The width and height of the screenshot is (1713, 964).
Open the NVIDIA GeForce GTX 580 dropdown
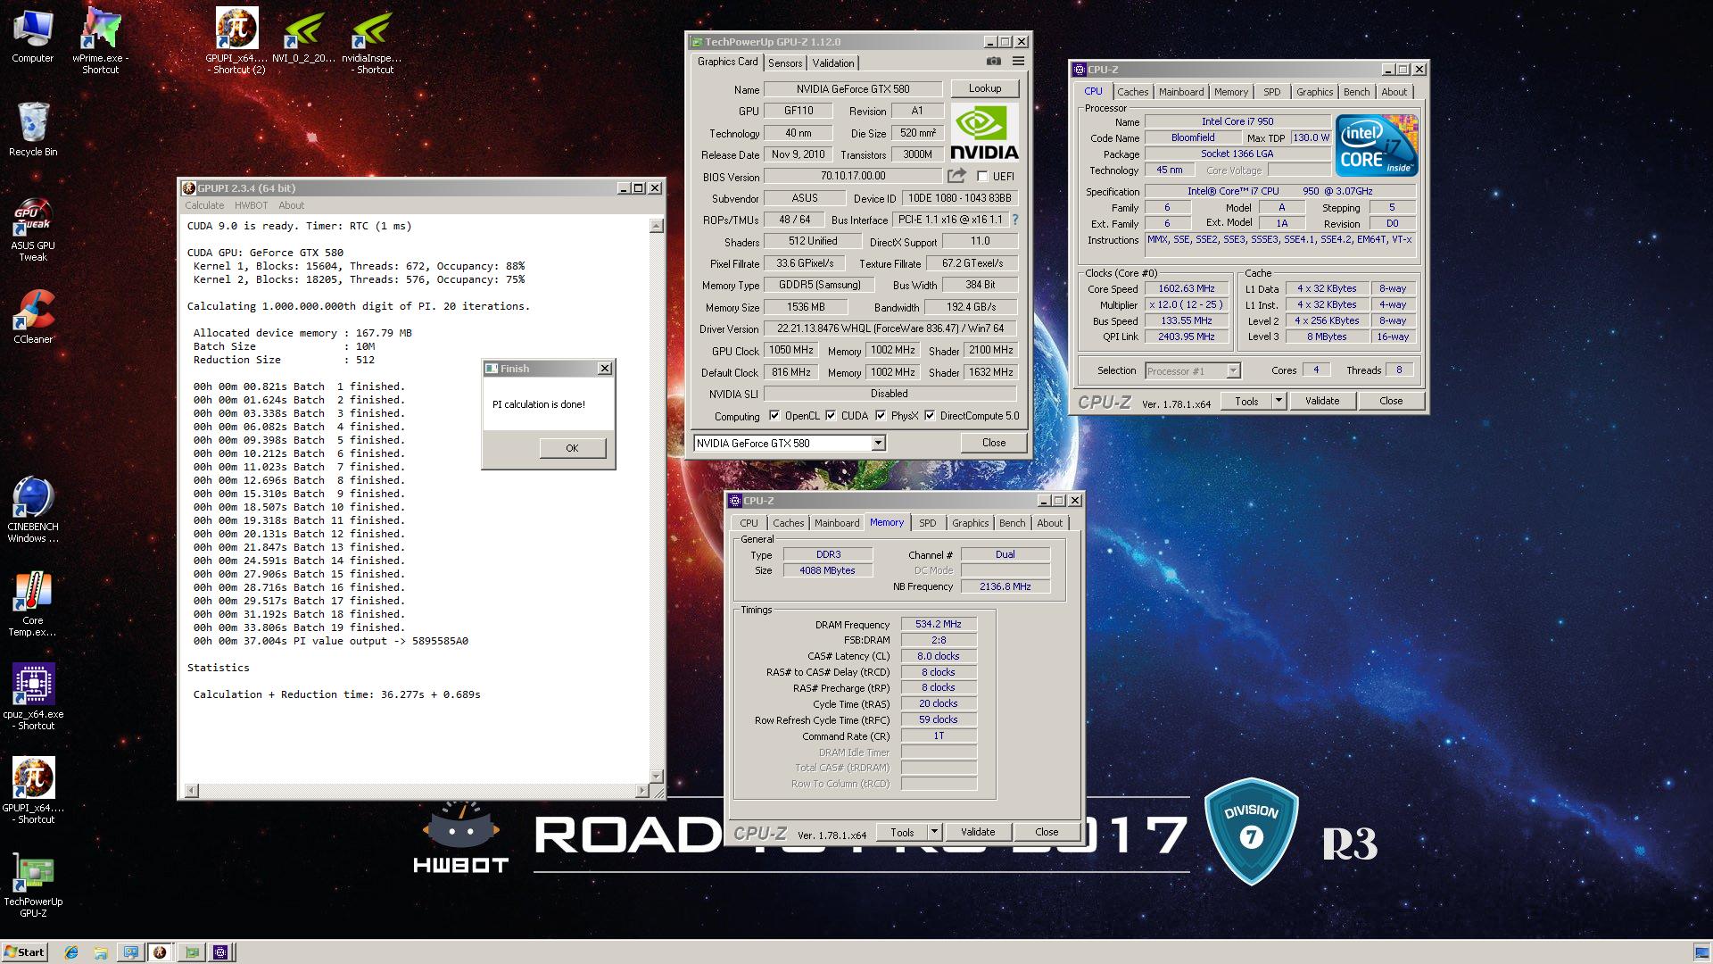point(790,443)
